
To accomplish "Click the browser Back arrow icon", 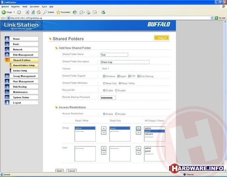I will coord(4,12).
